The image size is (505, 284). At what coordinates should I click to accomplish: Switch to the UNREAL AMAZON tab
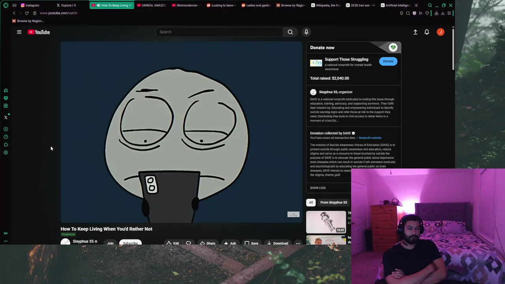point(151,6)
